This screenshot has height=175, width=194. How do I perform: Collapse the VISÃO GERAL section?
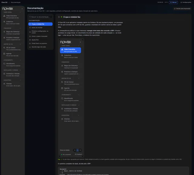[20, 12]
